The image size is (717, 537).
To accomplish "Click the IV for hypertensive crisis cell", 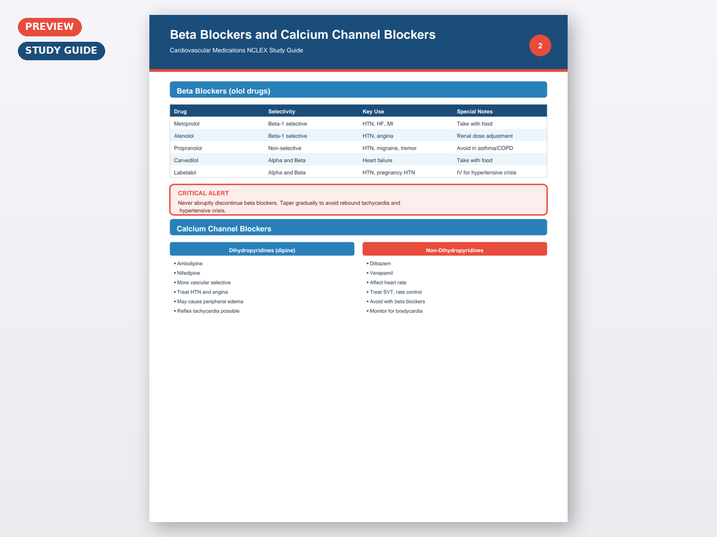I will (486, 172).
